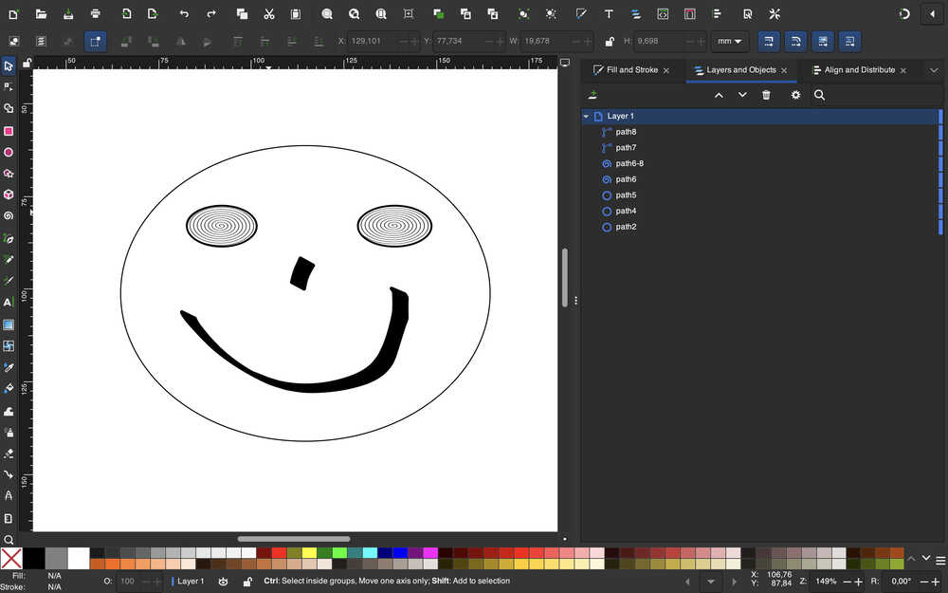Open layers panel settings gear
This screenshot has width=948, height=593.
795,95
